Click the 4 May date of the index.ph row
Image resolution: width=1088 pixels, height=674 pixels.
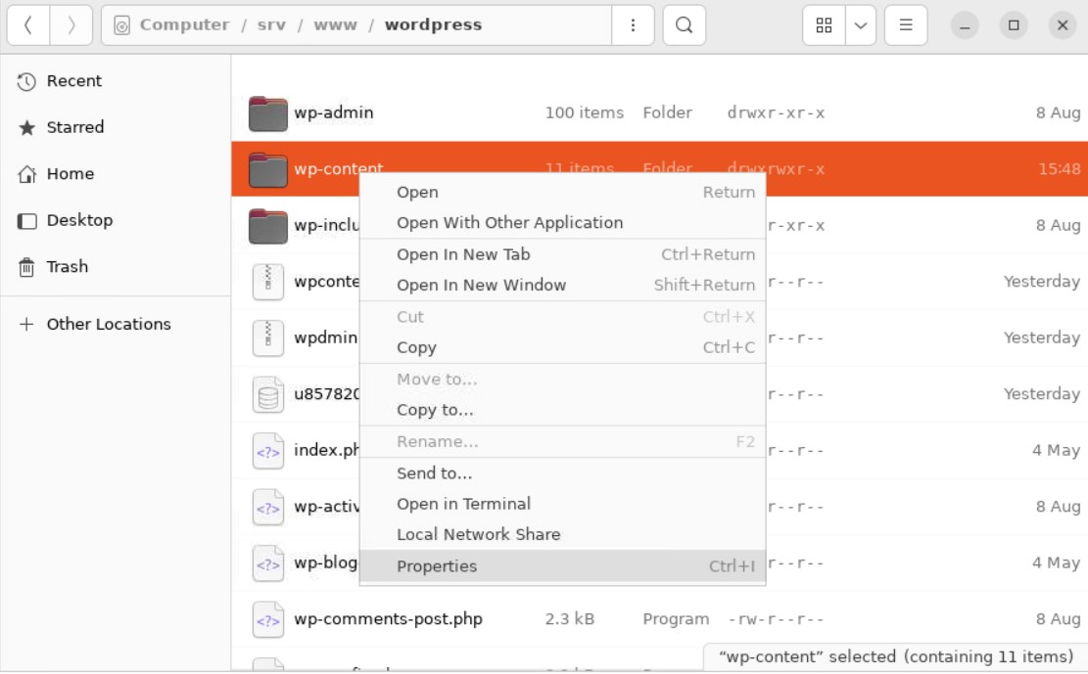[x=1056, y=451]
